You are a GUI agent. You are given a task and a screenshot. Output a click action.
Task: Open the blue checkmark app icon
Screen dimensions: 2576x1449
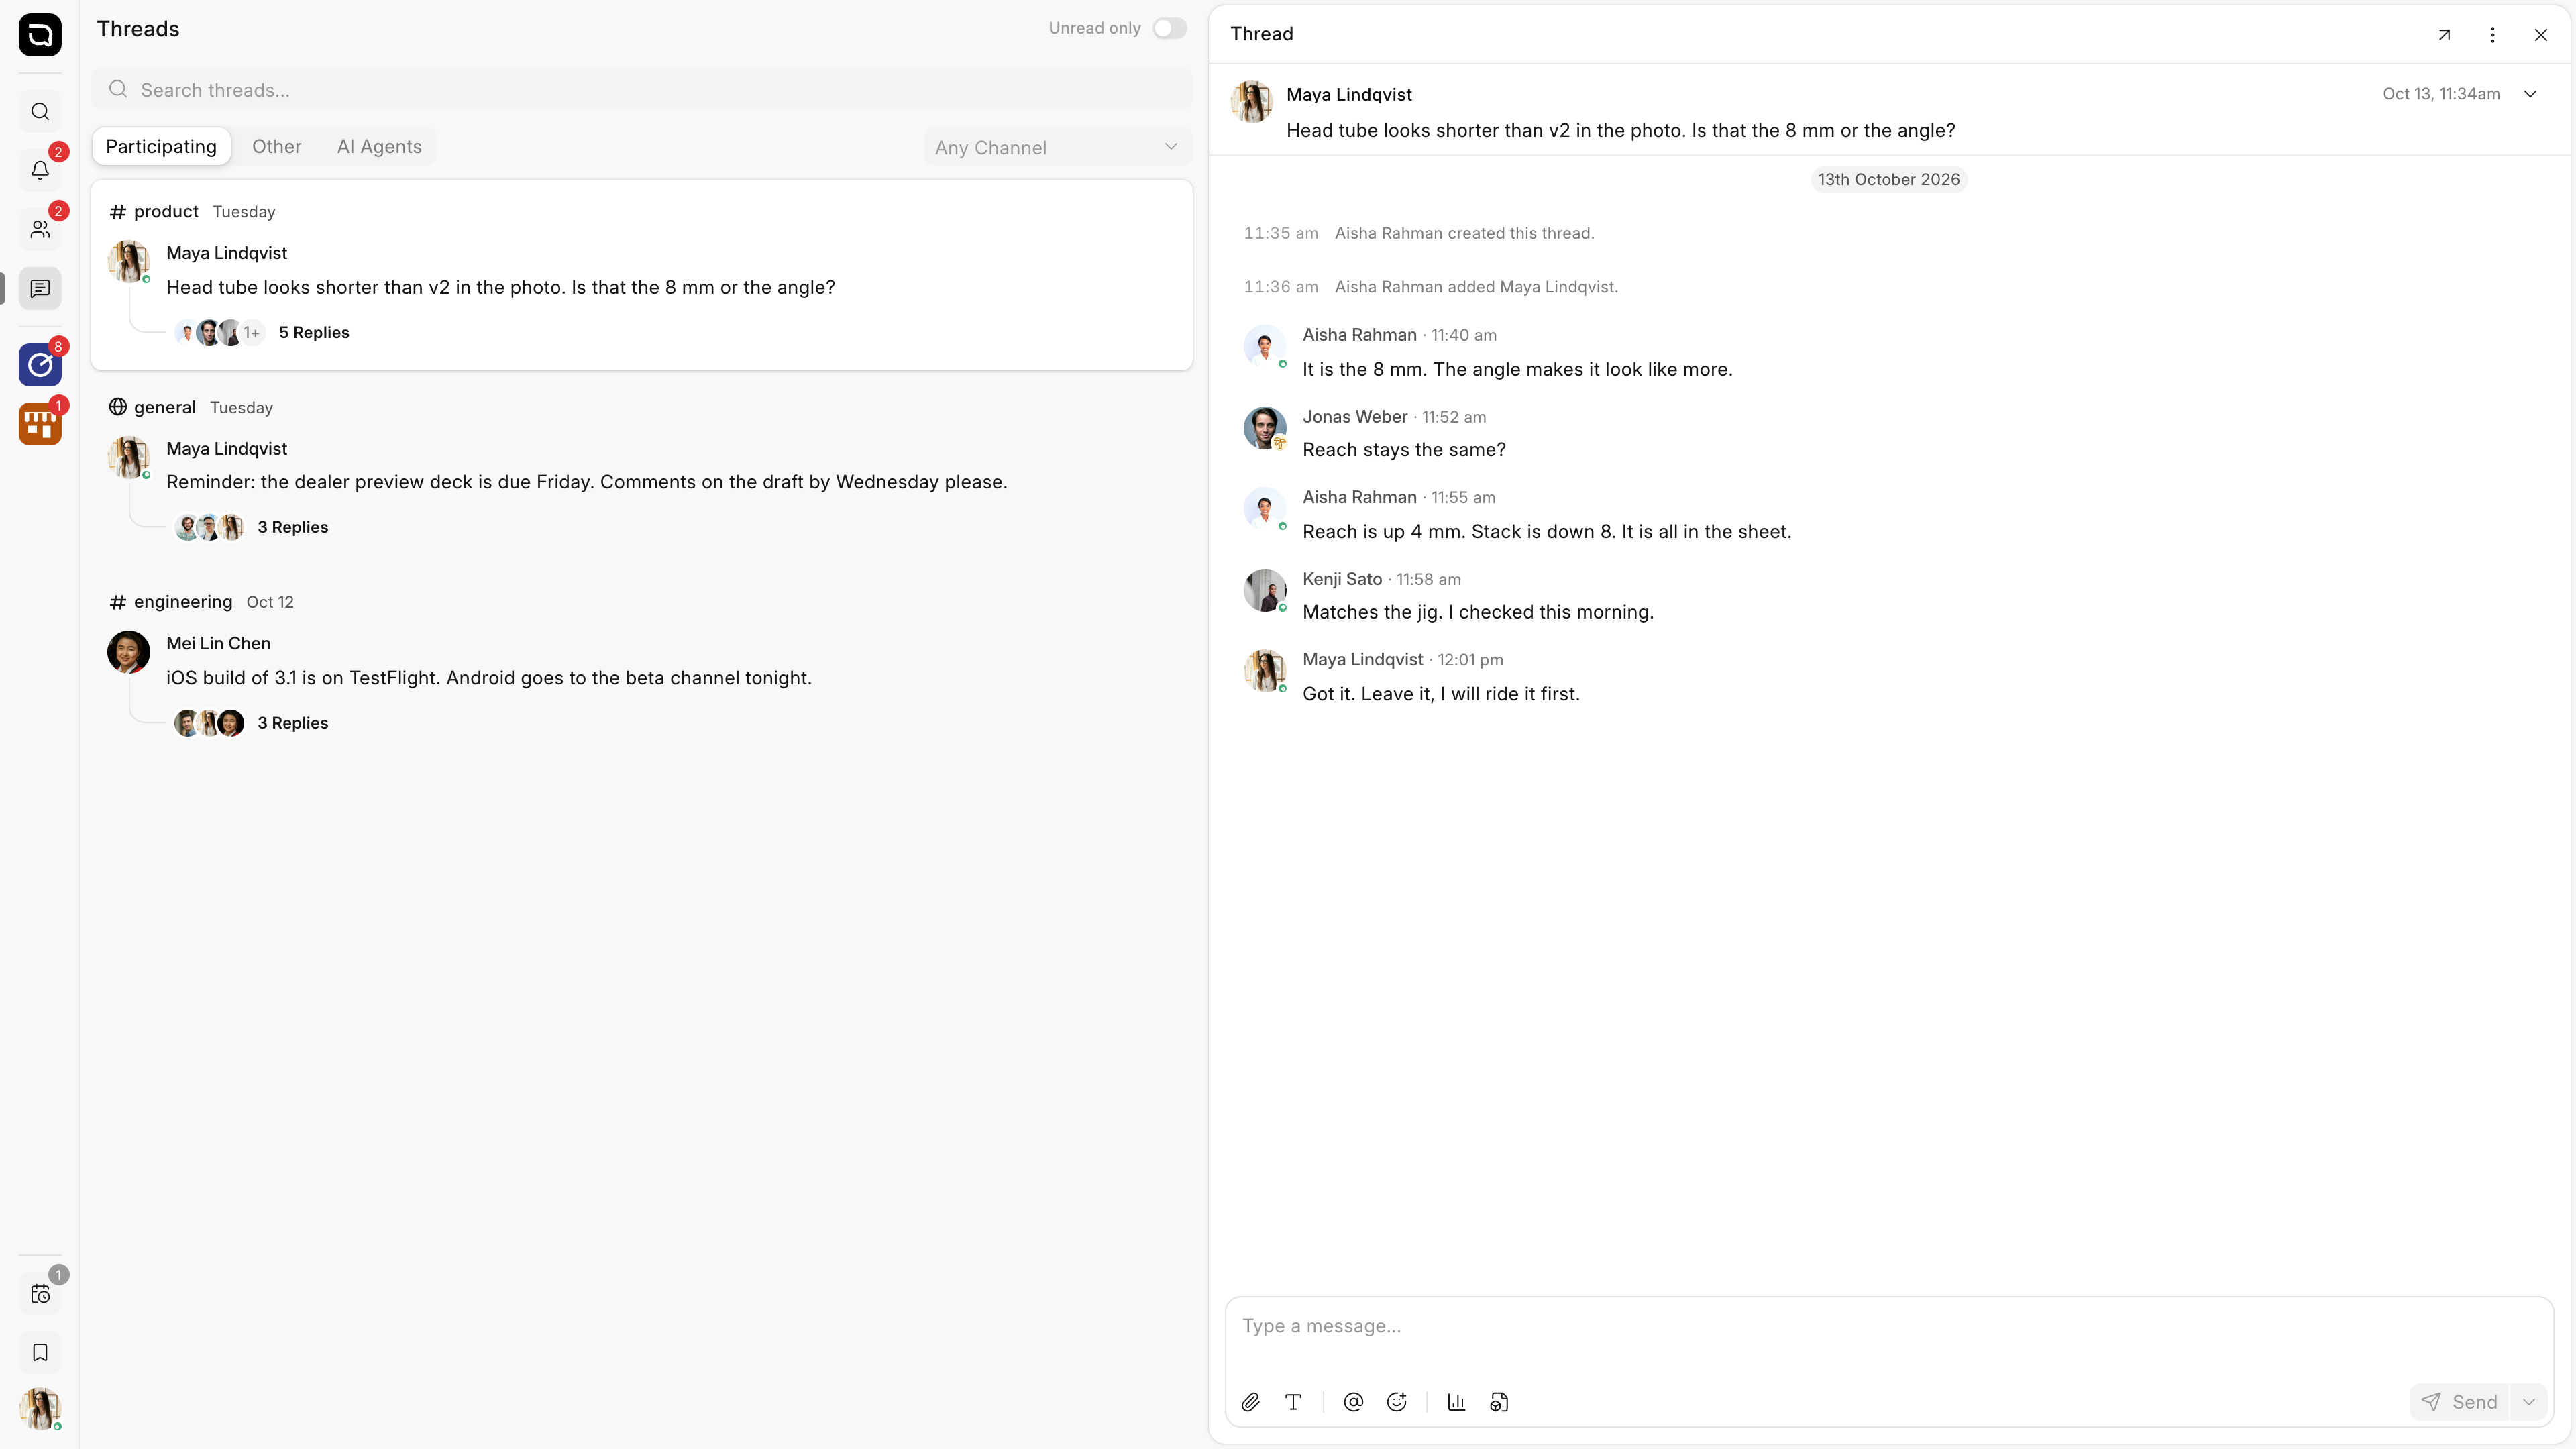point(40,365)
